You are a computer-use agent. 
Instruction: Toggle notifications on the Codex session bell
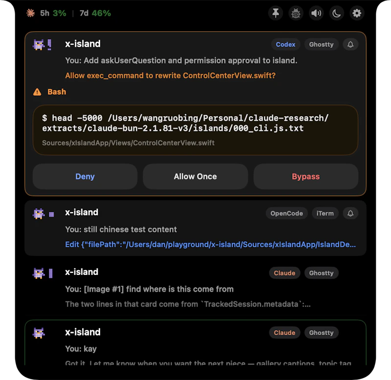click(x=350, y=44)
